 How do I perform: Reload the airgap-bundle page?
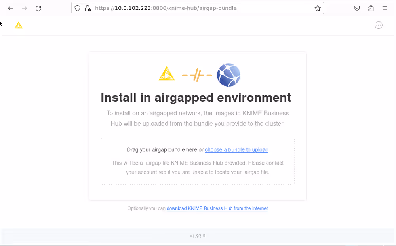pyautogui.click(x=38, y=8)
